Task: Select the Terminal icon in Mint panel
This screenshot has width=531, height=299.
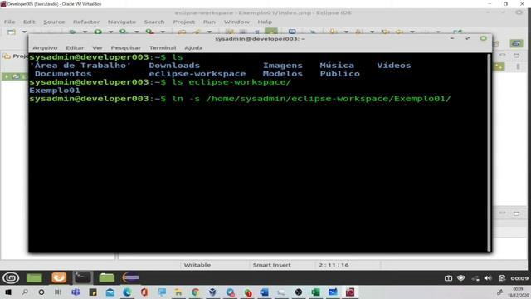Action: (x=83, y=278)
